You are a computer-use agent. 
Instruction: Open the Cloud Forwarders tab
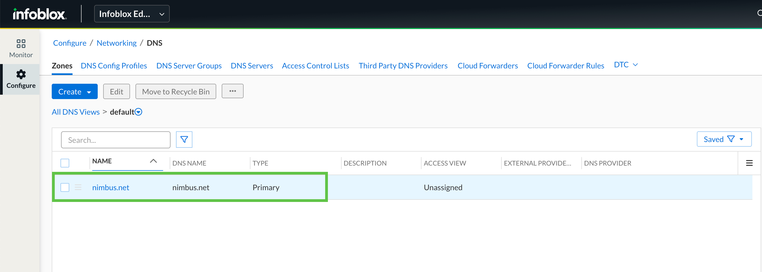[x=487, y=66]
